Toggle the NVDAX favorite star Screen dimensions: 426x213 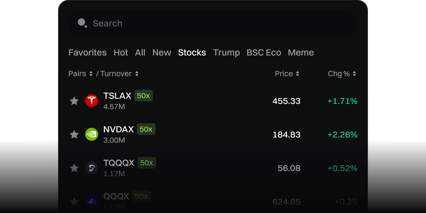(74, 135)
